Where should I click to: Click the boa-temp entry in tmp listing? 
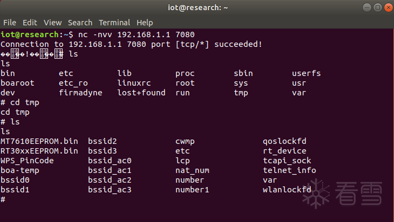pyautogui.click(x=19, y=170)
